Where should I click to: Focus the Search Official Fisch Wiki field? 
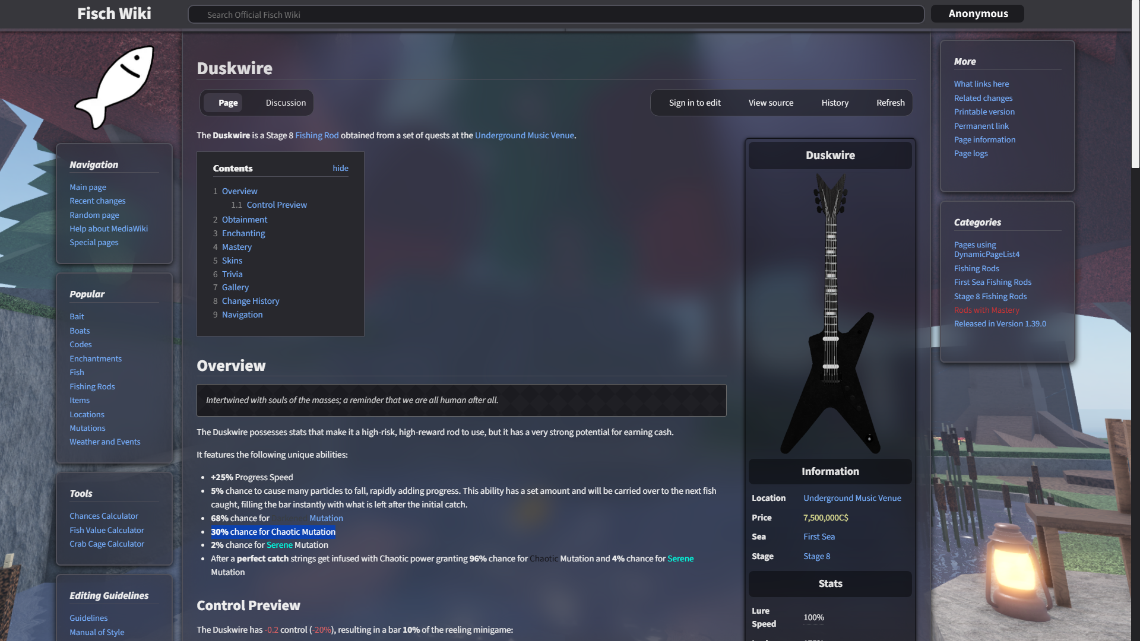(556, 14)
